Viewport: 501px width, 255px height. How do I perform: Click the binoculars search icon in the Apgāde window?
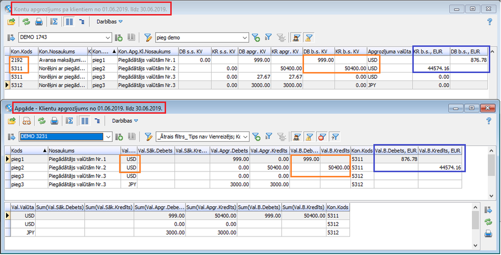[x=26, y=120]
